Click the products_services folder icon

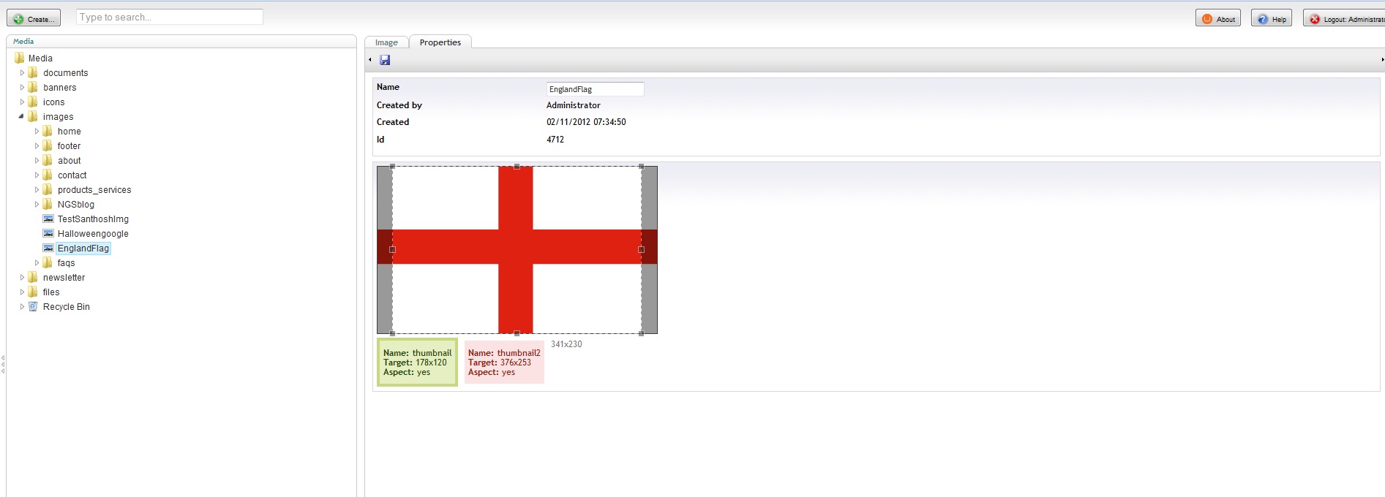[x=48, y=189]
